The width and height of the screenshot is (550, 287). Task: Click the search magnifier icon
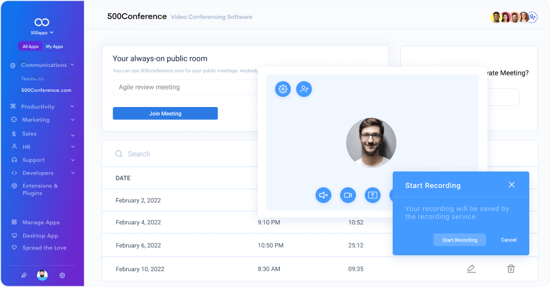click(119, 154)
